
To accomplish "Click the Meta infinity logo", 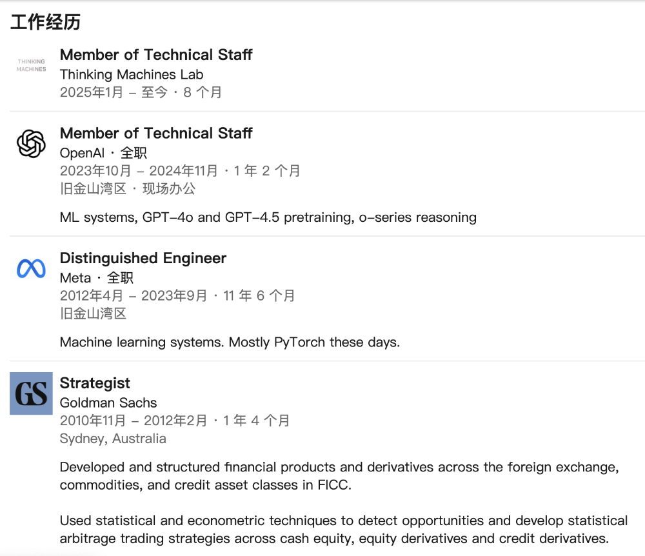I will (x=31, y=268).
